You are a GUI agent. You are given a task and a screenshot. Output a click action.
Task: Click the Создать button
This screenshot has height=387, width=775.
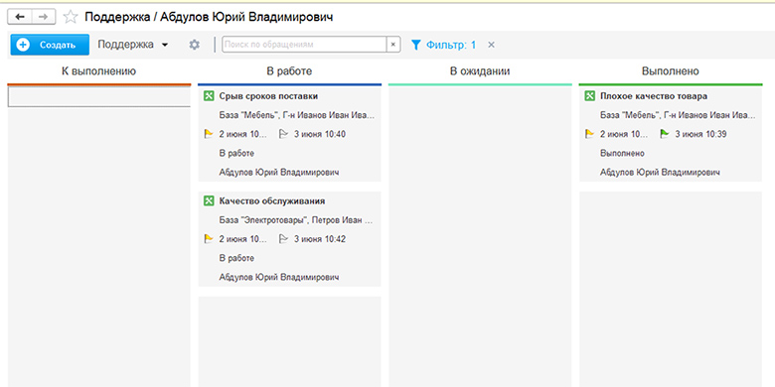(50, 45)
